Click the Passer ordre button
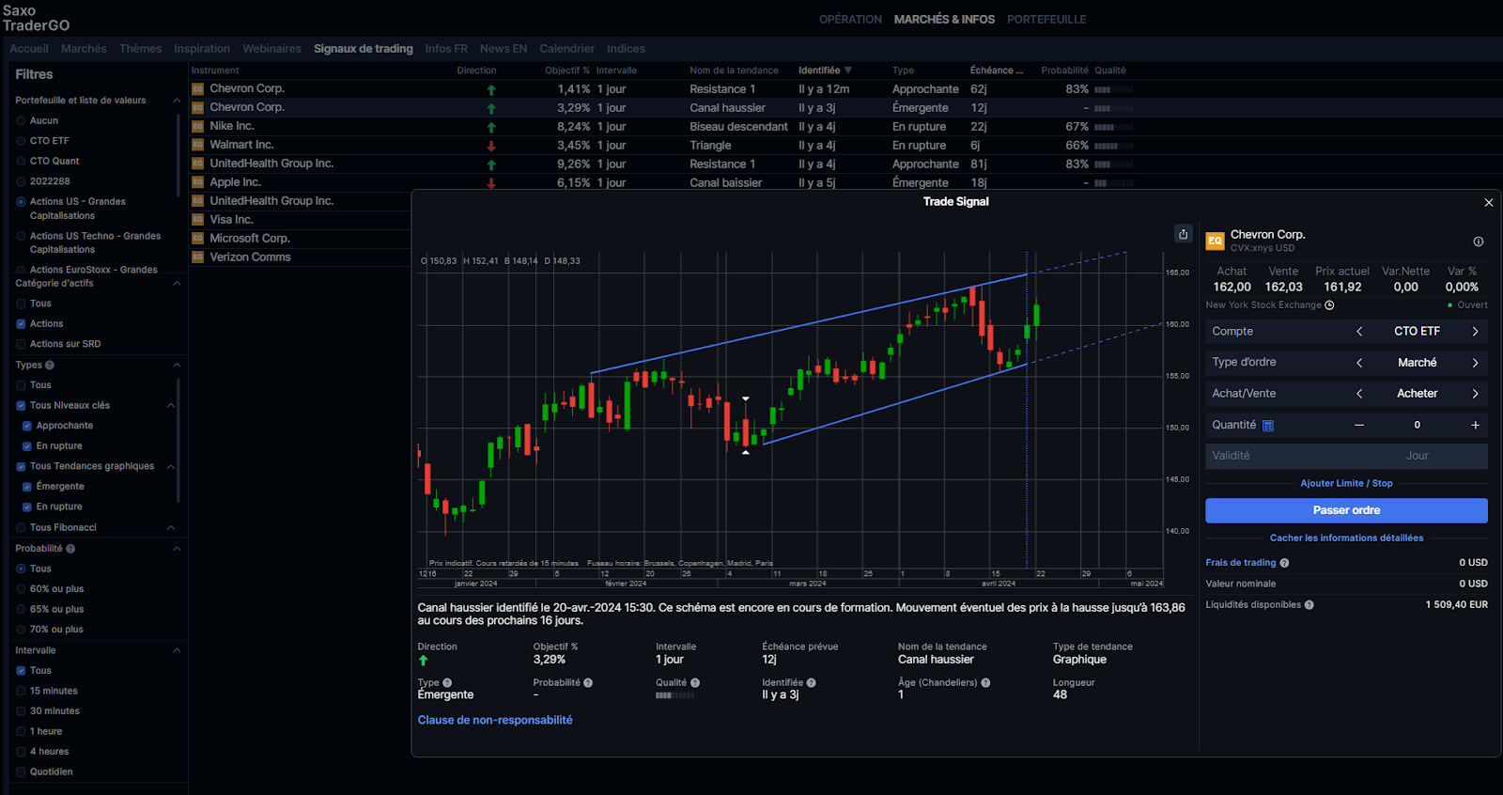This screenshot has width=1503, height=795. point(1346,510)
